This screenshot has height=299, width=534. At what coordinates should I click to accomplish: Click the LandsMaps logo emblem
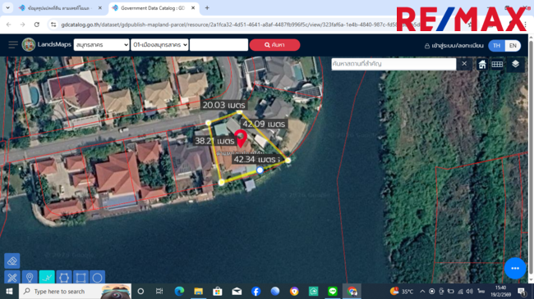point(29,44)
